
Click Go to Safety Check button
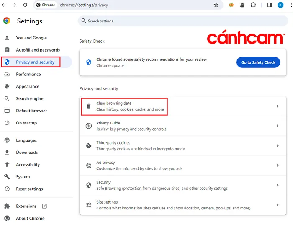[258, 62]
